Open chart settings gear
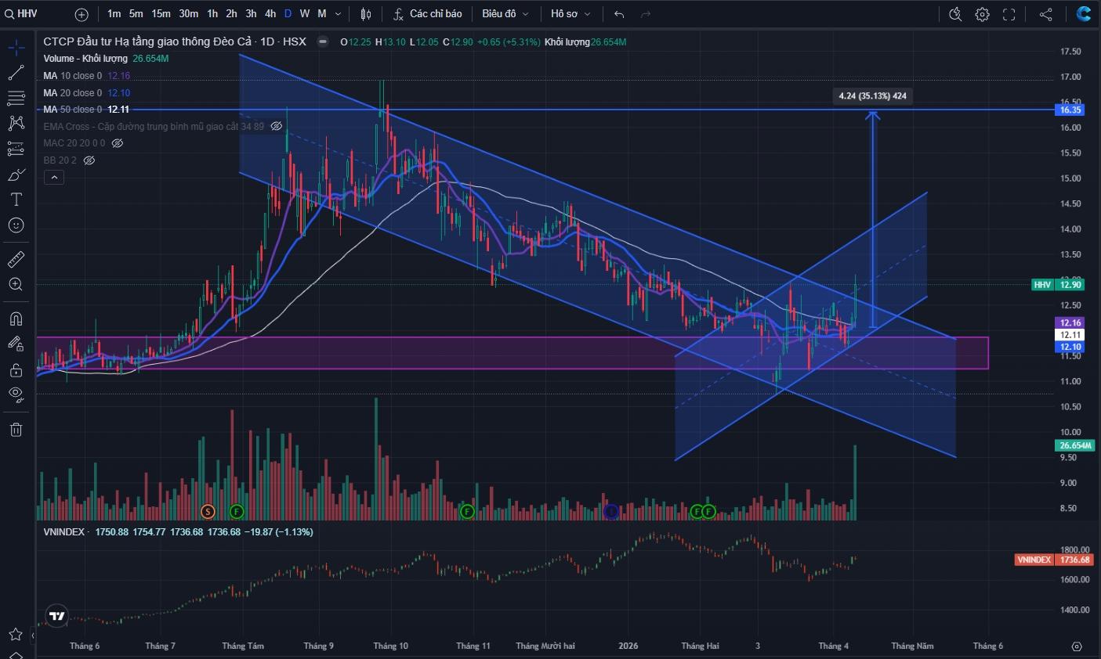The width and height of the screenshot is (1101, 659). click(982, 14)
